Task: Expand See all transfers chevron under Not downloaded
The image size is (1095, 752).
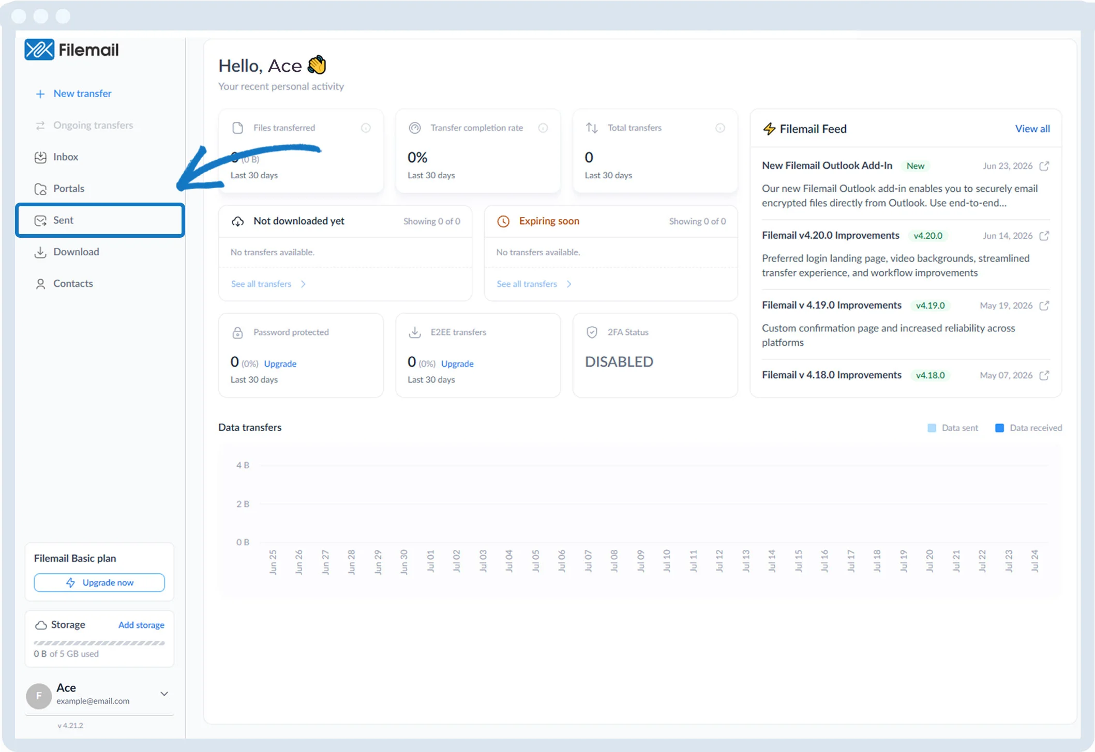Action: [303, 284]
